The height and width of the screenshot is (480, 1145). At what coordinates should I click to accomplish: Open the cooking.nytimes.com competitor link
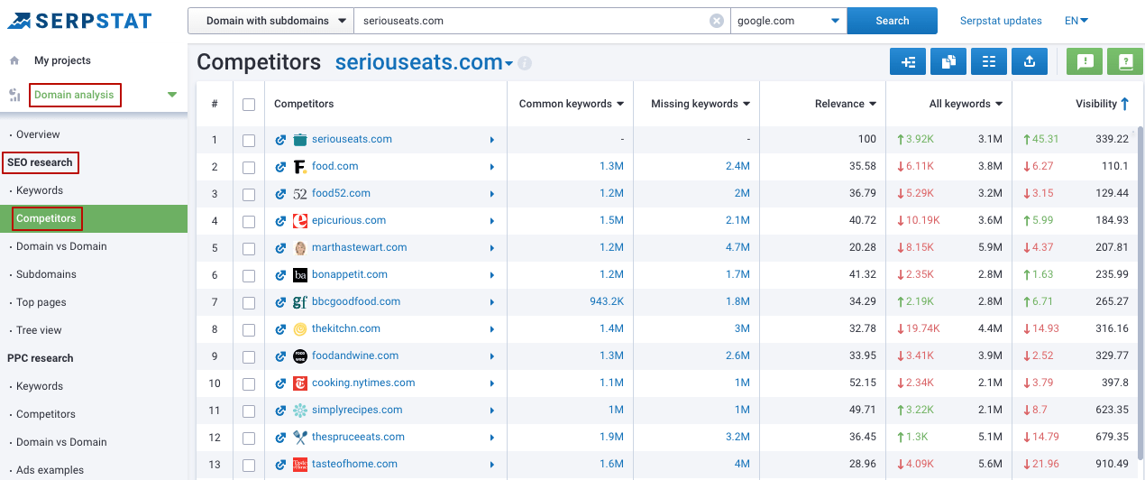[363, 383]
